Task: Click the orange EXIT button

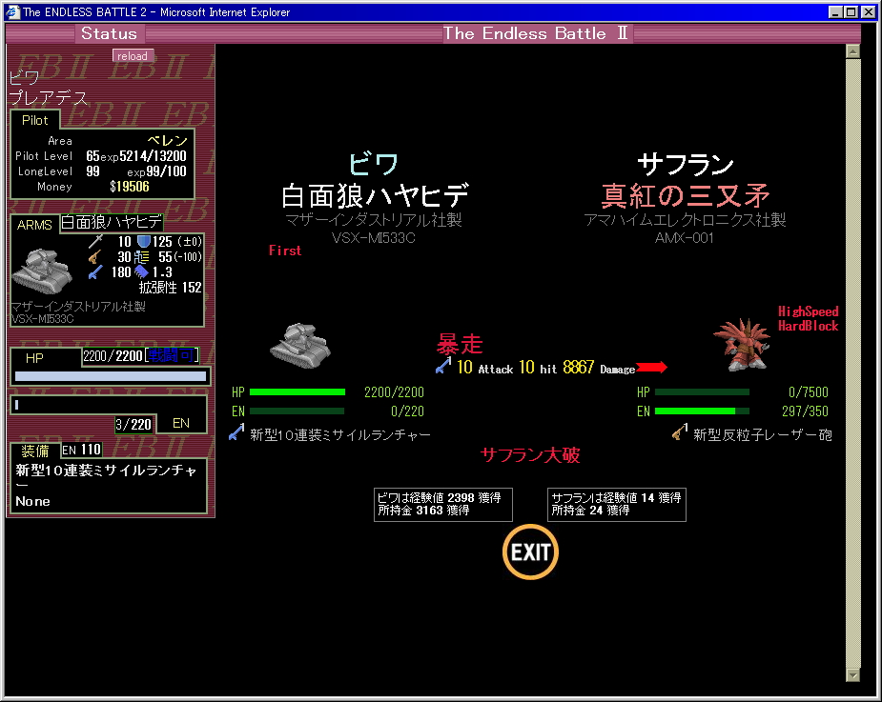Action: tap(530, 552)
